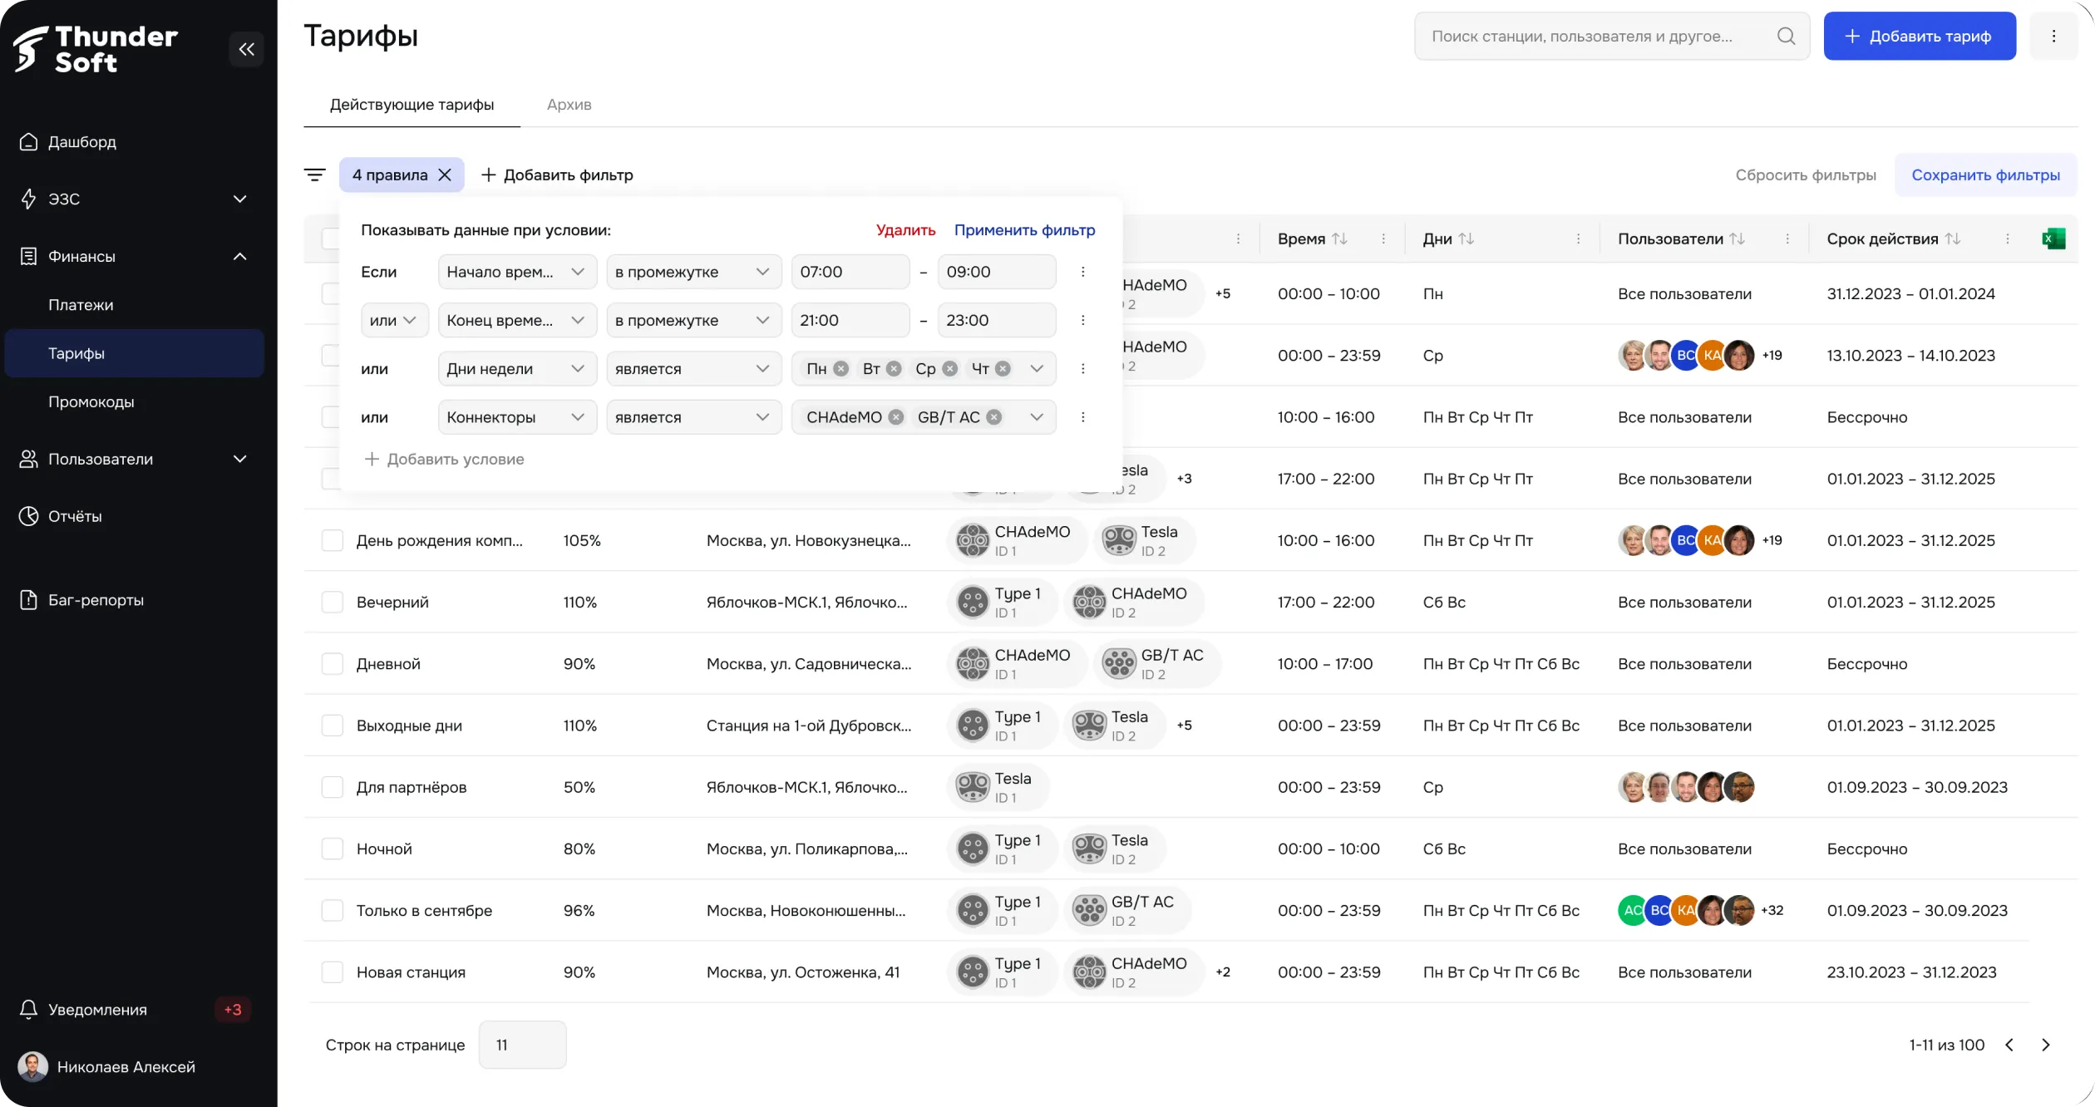Check the Вечерний tariff checkbox
This screenshot has height=1107, width=2095.
[333, 603]
